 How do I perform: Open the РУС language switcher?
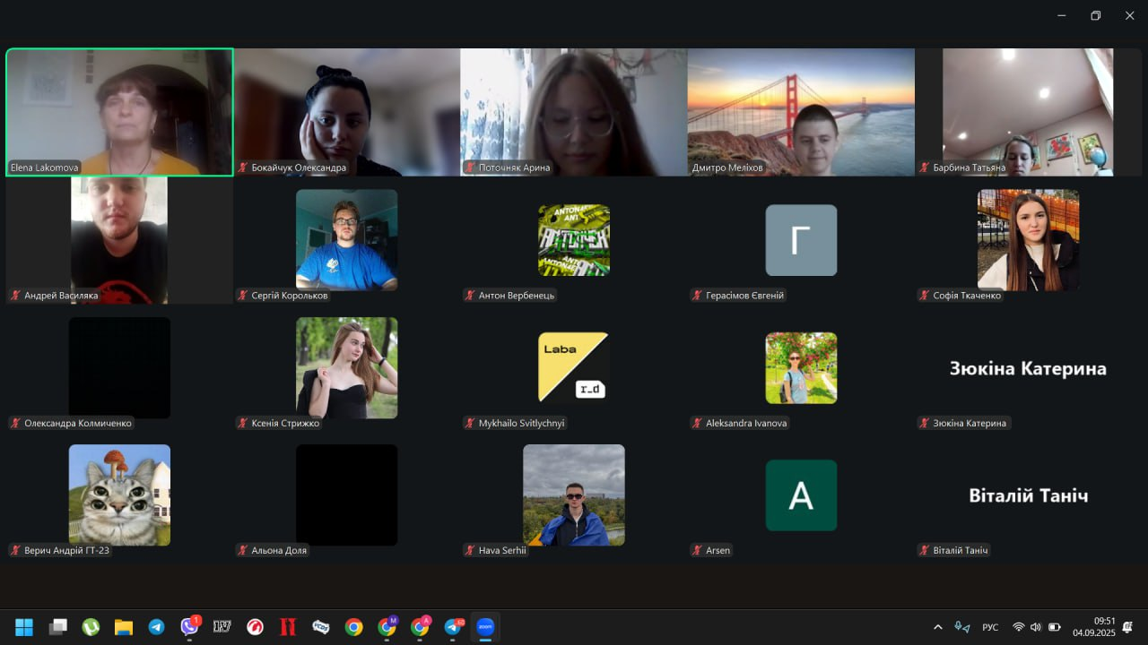(990, 627)
